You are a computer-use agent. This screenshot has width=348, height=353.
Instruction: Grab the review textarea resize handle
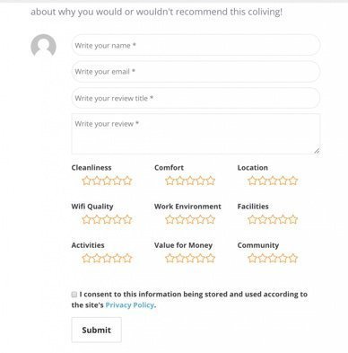[x=317, y=151]
